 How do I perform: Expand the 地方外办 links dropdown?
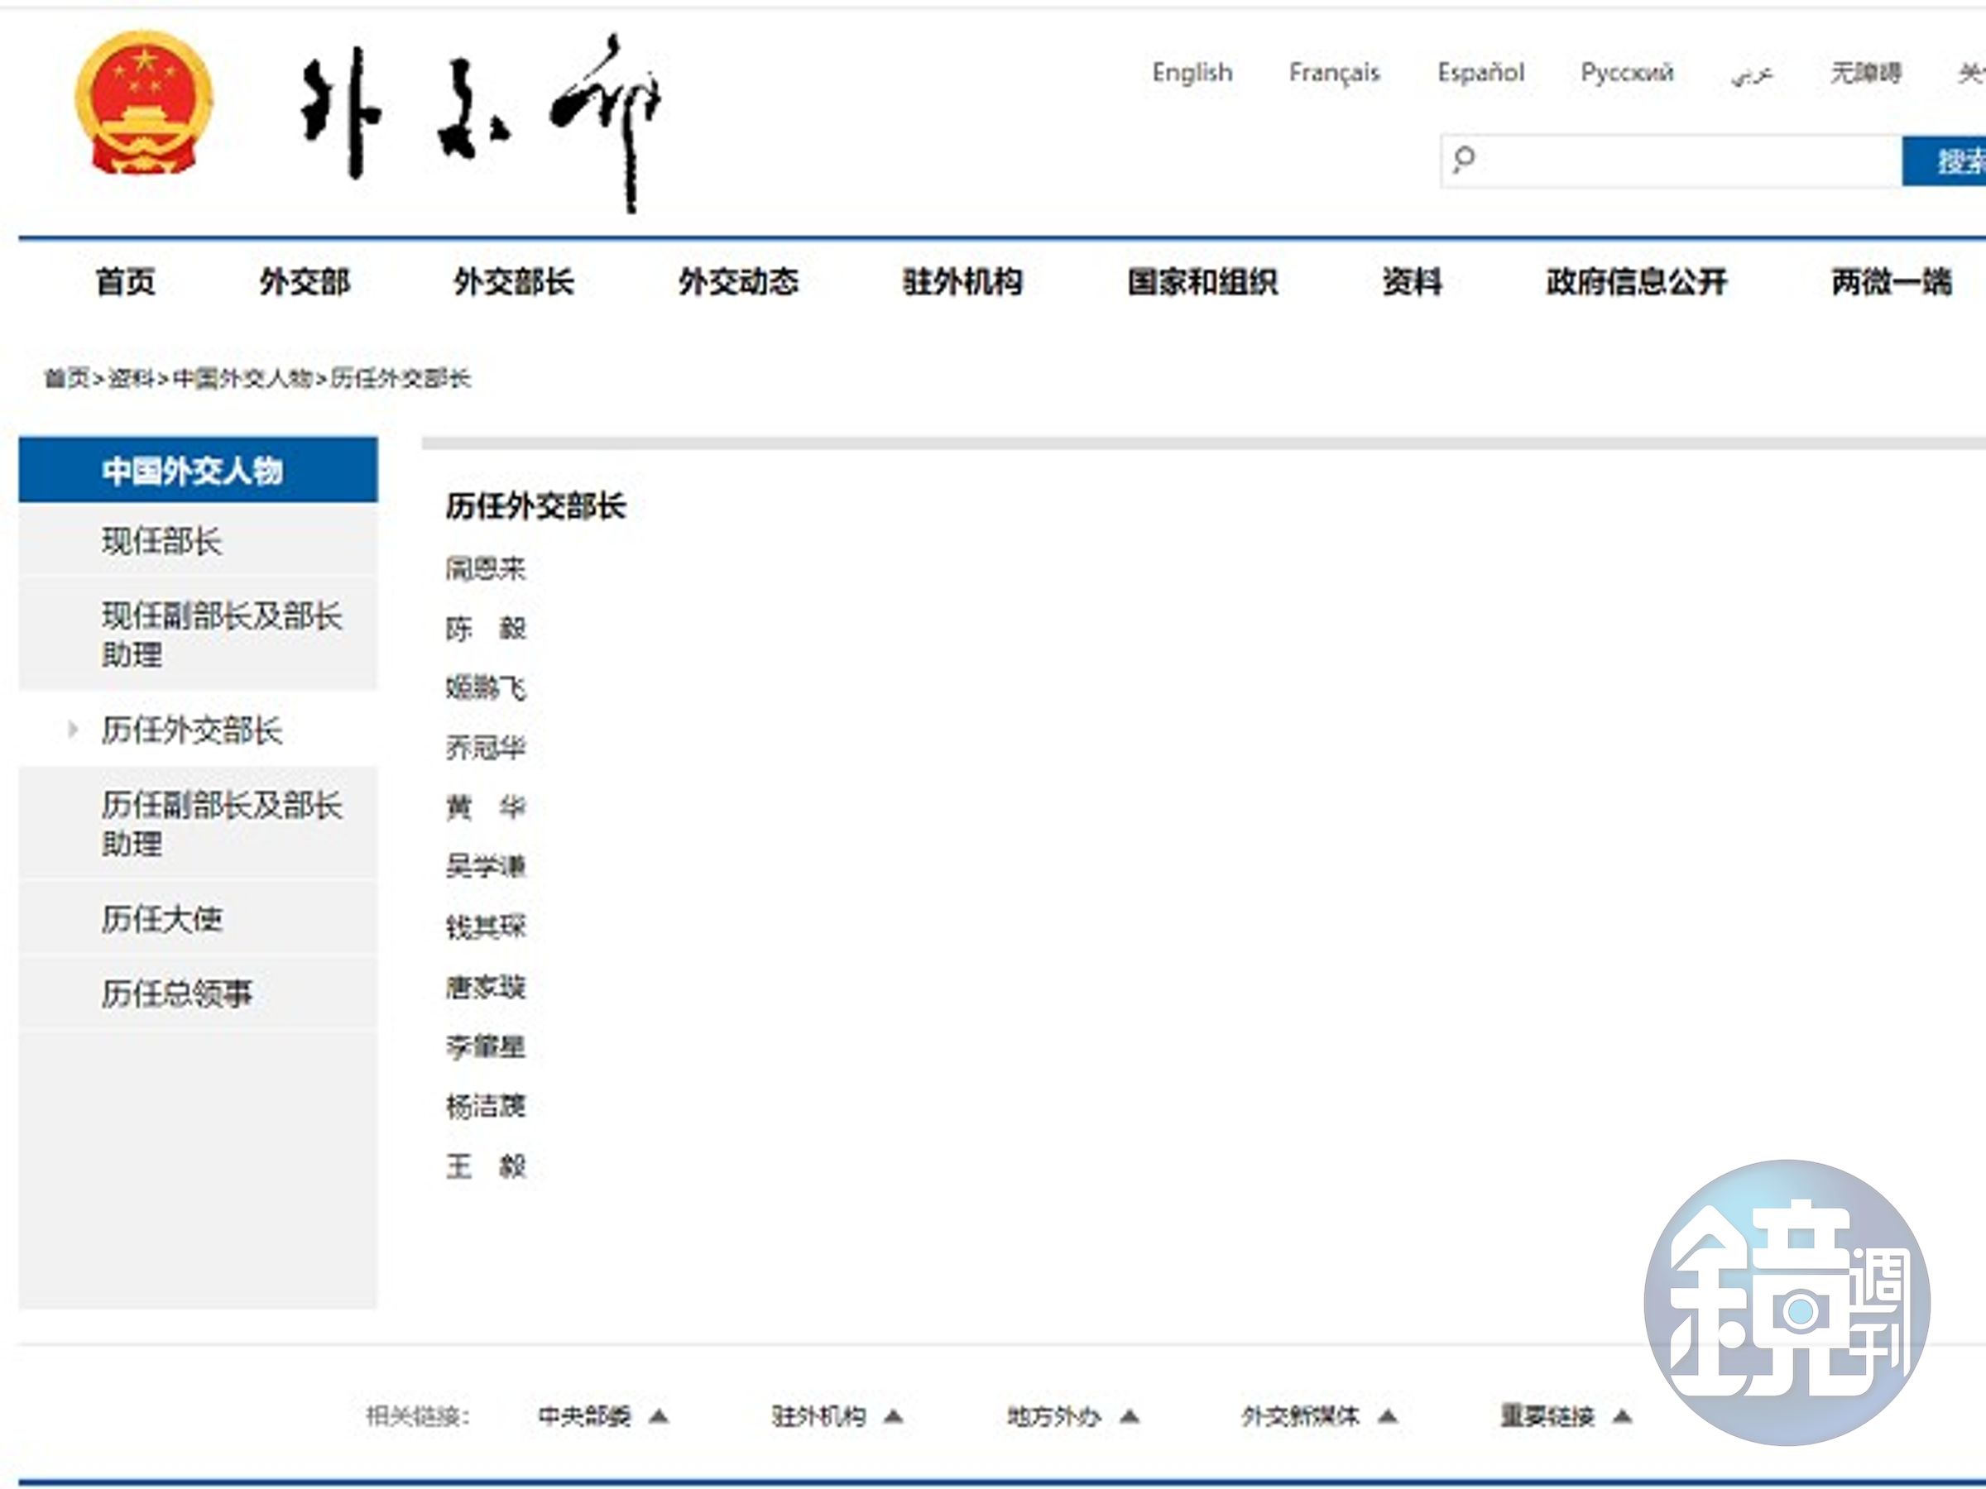(1073, 1416)
